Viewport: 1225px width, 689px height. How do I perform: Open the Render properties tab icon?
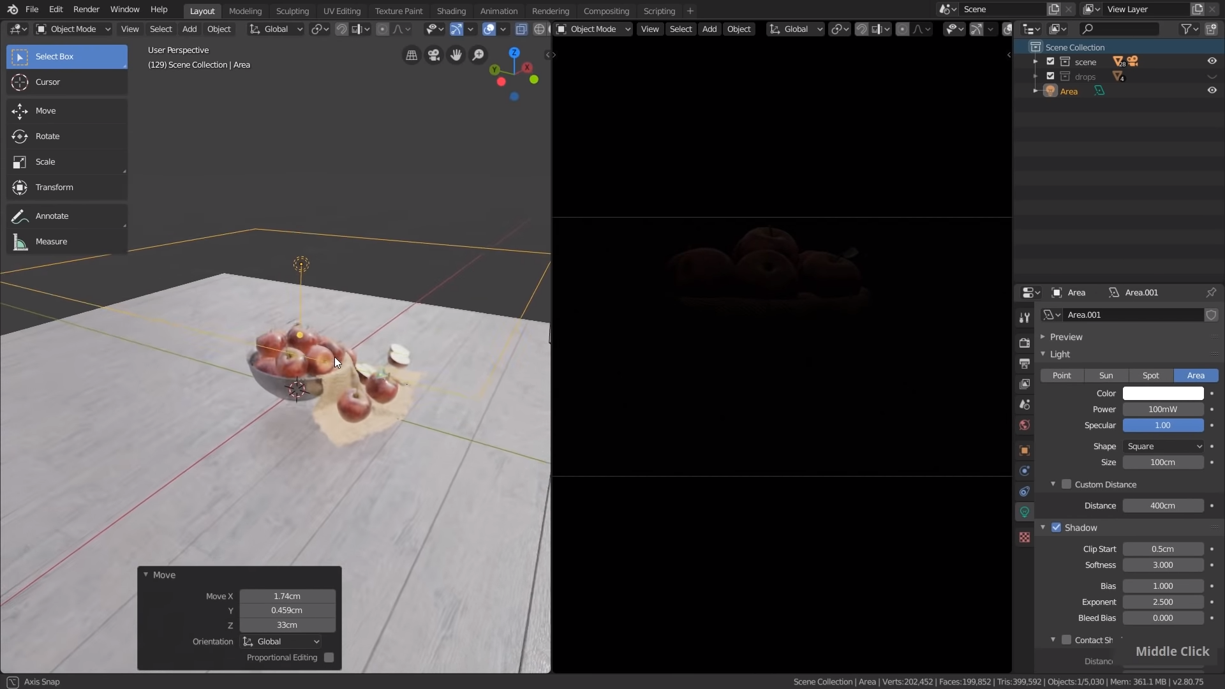click(1025, 343)
